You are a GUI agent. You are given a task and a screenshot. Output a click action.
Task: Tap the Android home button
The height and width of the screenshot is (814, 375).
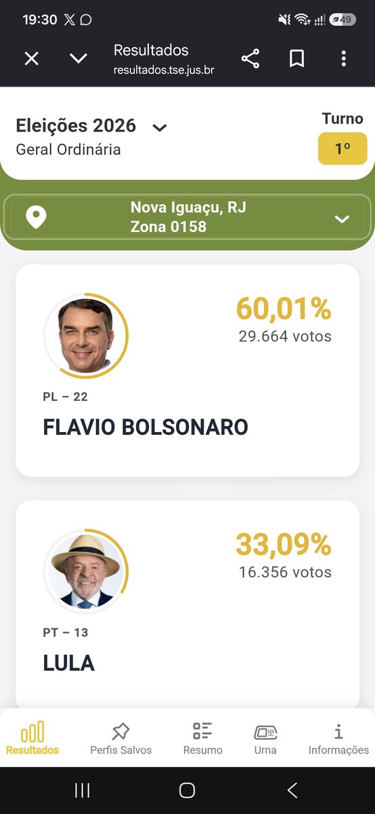[187, 790]
